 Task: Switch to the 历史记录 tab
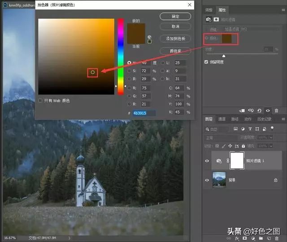[x=265, y=119]
